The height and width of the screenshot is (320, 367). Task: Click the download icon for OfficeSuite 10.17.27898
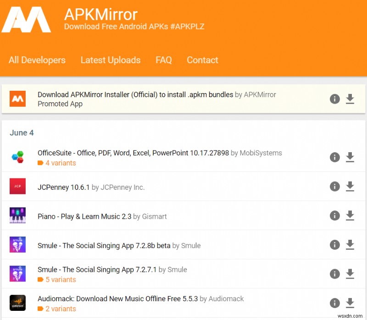pyautogui.click(x=350, y=157)
